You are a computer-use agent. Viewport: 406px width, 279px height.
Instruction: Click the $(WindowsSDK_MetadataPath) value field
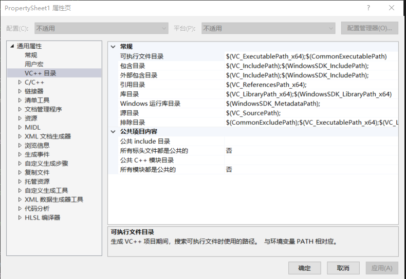coord(311,104)
